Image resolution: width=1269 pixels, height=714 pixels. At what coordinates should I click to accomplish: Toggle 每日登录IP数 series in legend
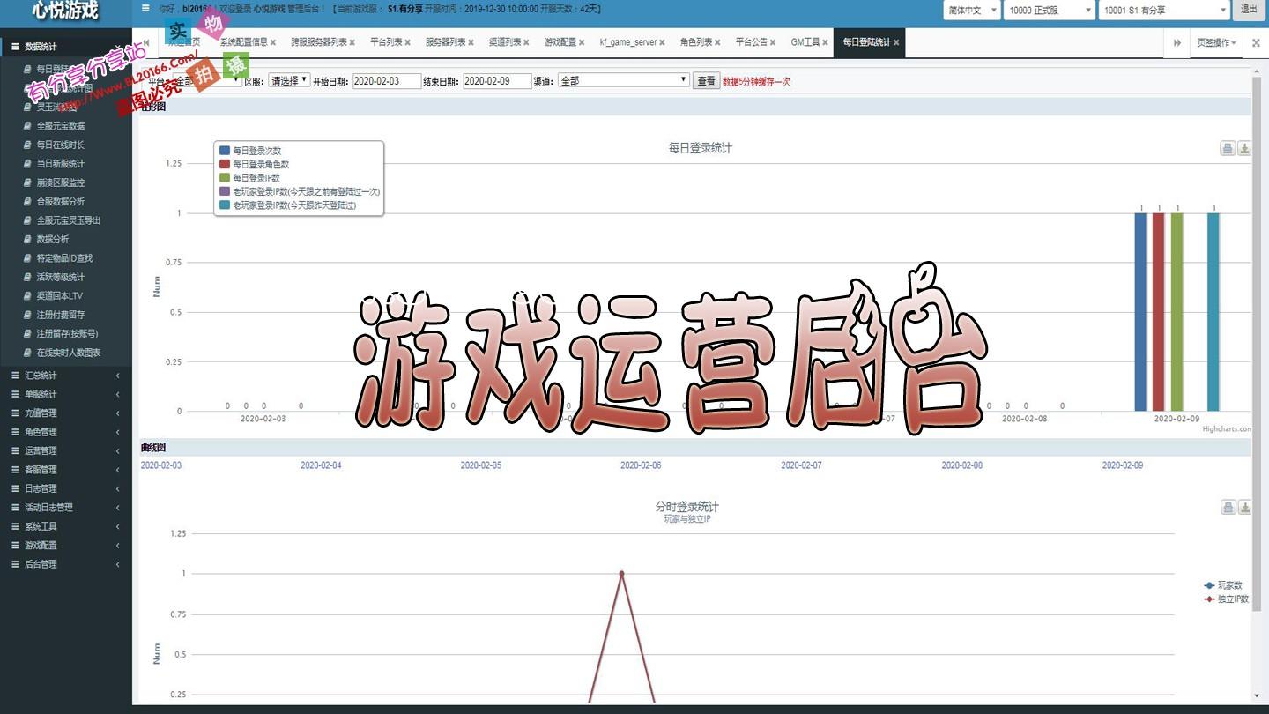249,178
